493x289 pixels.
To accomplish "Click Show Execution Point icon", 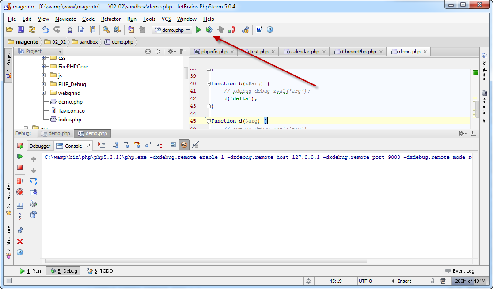I will point(102,145).
